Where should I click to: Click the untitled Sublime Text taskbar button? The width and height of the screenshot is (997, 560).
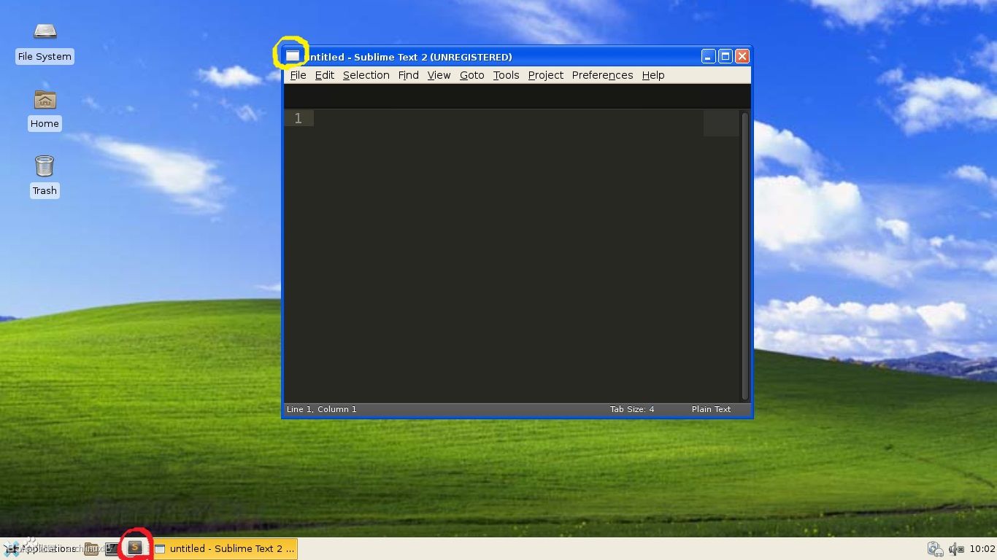(x=225, y=548)
